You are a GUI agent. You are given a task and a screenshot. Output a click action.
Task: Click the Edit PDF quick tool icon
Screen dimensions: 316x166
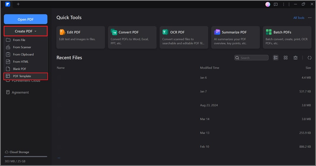coord(63,32)
